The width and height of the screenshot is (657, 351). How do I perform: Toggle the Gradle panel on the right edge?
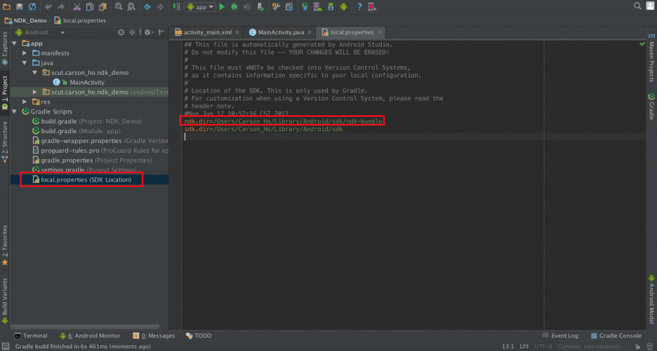coord(651,106)
